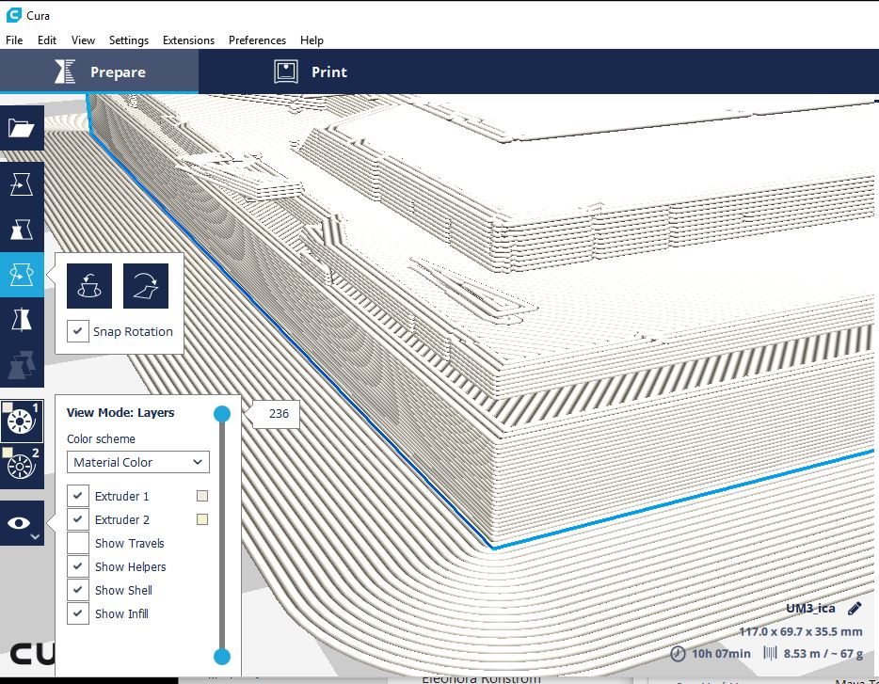The height and width of the screenshot is (684, 879).
Task: Disable Show Helpers checkbox
Action: tap(77, 566)
